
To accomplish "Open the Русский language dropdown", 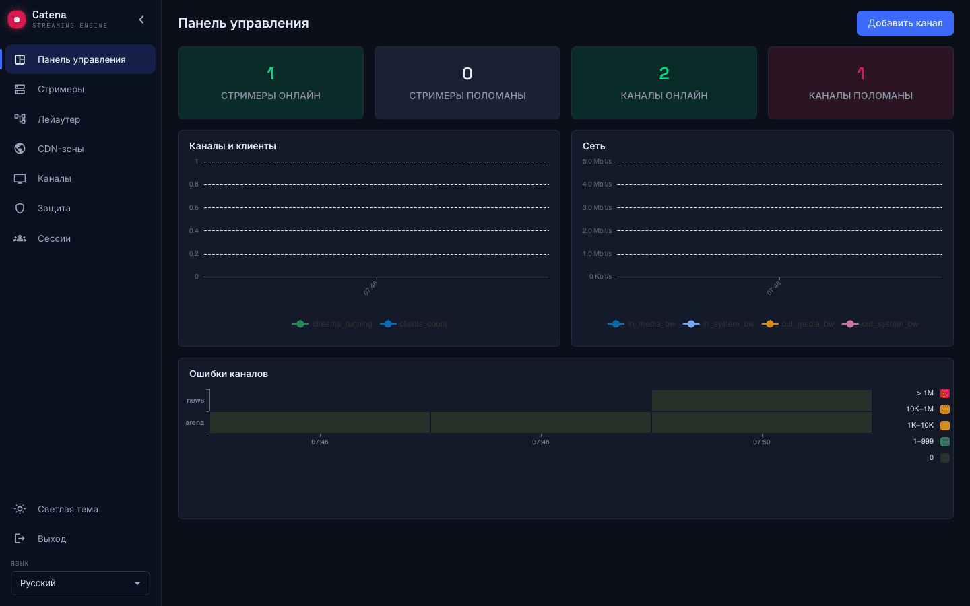I will pyautogui.click(x=80, y=583).
